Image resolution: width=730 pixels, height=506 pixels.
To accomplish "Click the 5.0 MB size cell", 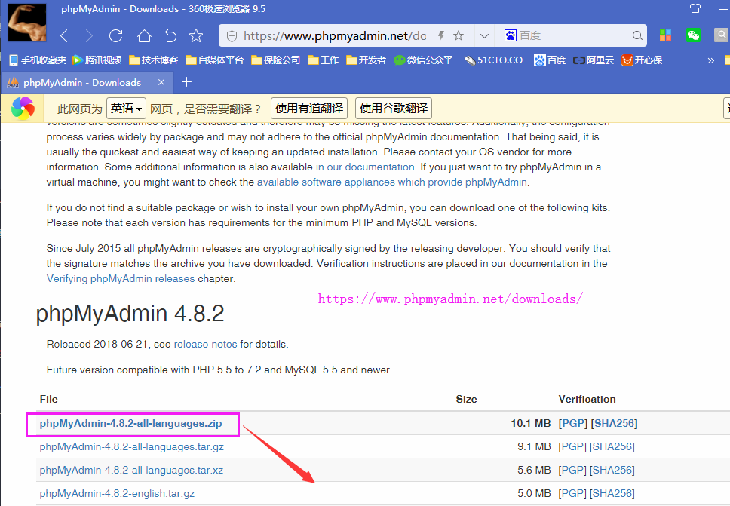I will pos(534,493).
